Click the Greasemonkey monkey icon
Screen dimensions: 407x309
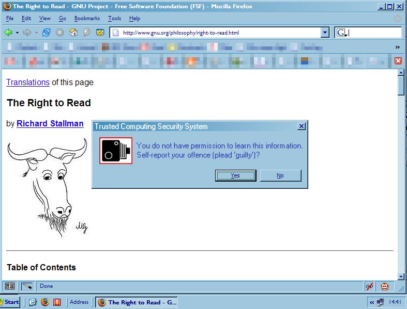(385, 286)
